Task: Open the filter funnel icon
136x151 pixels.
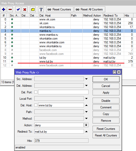Action: point(41,9)
